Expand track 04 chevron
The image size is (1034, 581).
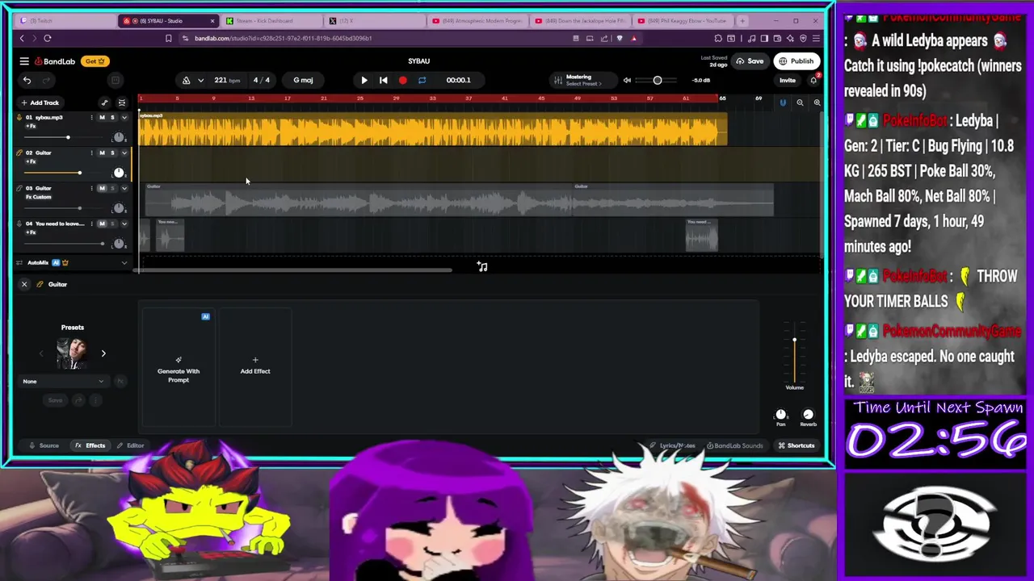click(124, 224)
